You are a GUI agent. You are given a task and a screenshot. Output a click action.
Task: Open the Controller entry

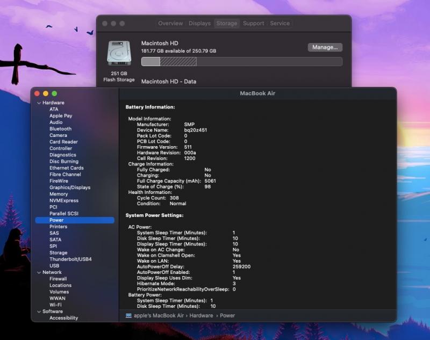[61, 148]
